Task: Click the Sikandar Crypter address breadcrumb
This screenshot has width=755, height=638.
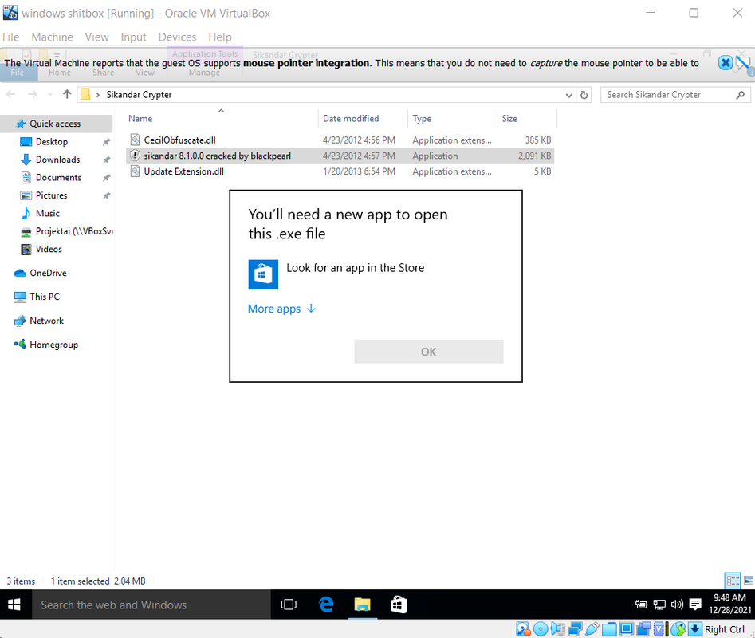Action: 140,95
